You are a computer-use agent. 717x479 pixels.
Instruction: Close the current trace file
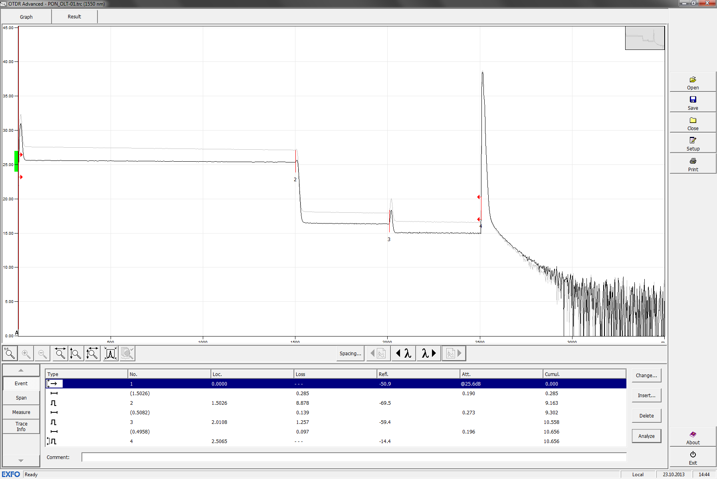(693, 123)
